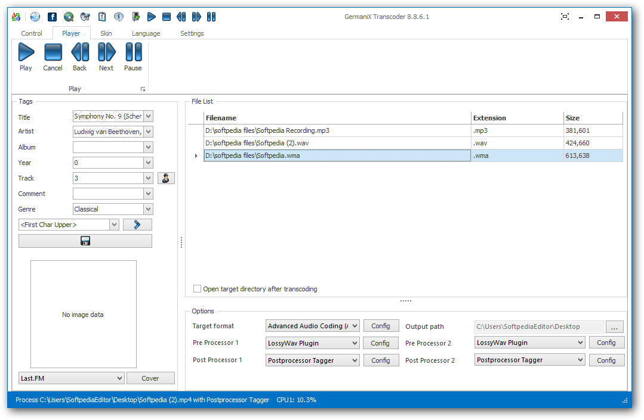Viewport: 644px width, 420px height.
Task: Click Config next to Post Processor 2
Action: [606, 360]
